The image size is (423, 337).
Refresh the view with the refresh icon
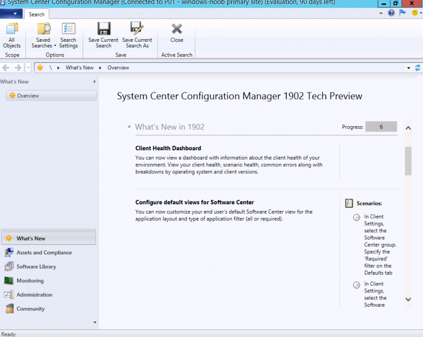click(x=417, y=68)
